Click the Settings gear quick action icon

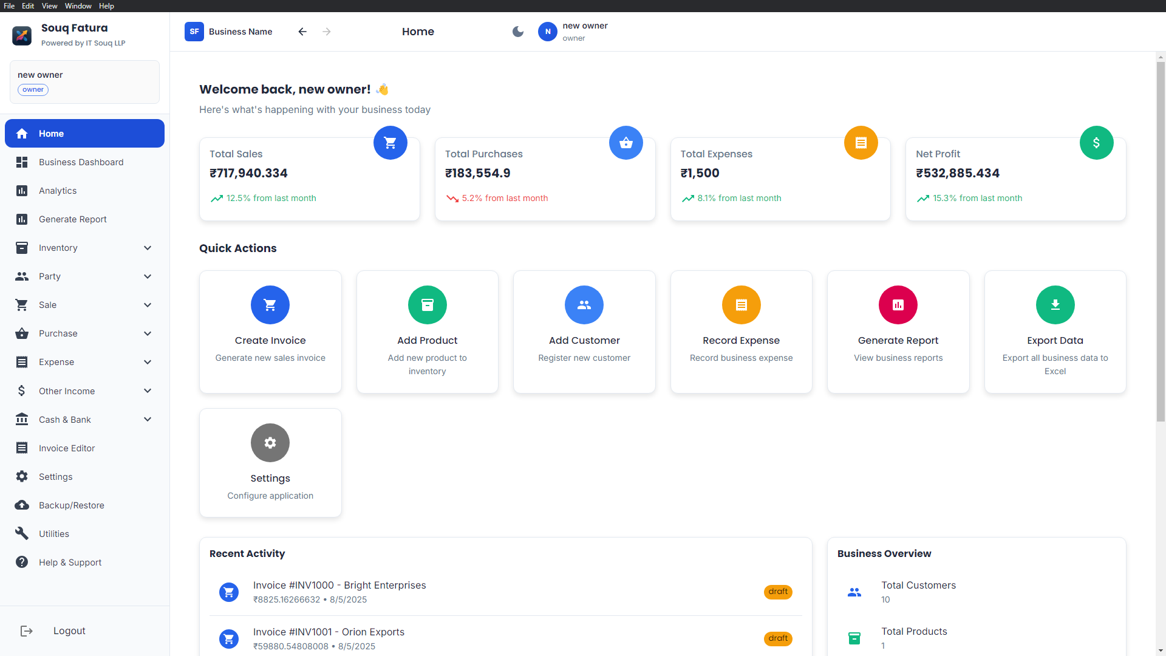click(270, 443)
